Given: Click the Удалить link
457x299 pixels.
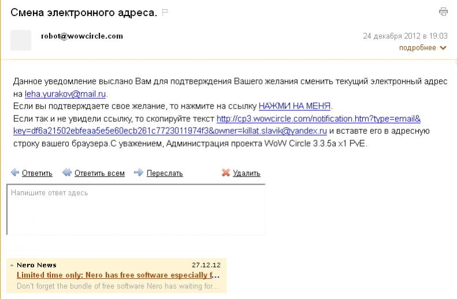Looking at the screenshot, I should point(246,173).
